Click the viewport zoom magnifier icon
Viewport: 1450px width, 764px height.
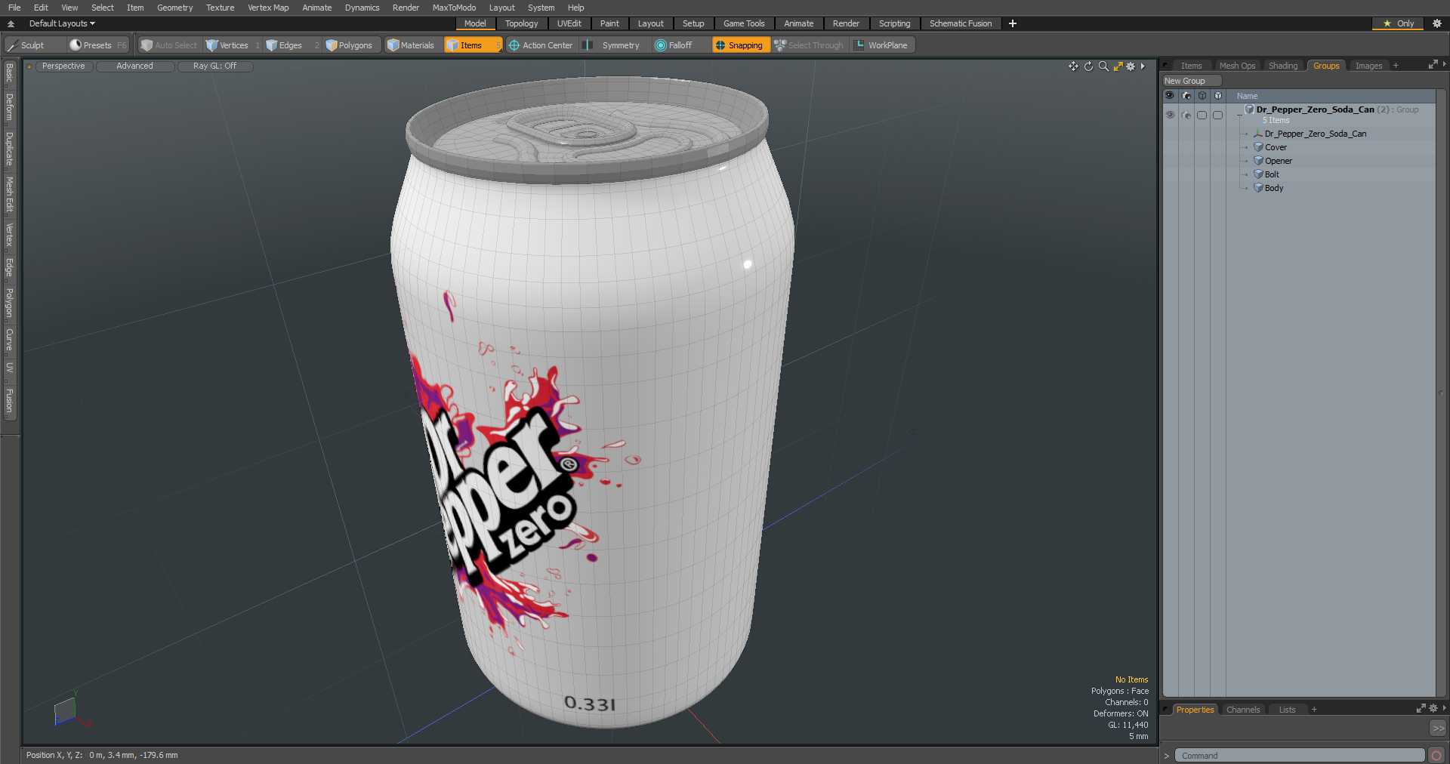(1103, 66)
